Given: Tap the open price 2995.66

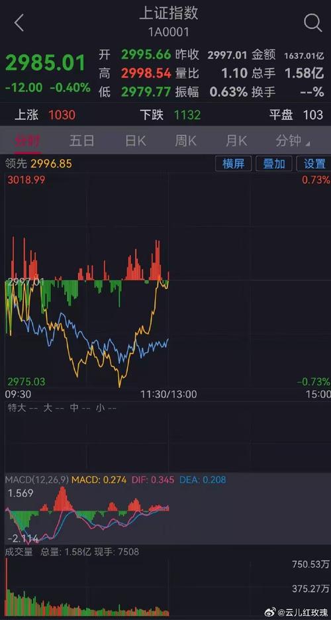Looking at the screenshot, I should 146,54.
